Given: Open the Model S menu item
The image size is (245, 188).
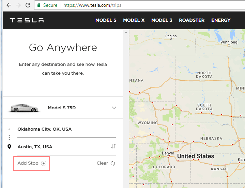Looking at the screenshot, I should click(106, 20).
